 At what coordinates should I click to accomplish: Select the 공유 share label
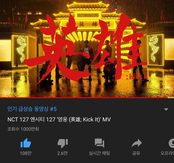[136, 153]
